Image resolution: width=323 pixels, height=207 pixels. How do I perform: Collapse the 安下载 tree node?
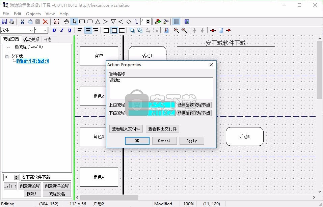point(7,56)
